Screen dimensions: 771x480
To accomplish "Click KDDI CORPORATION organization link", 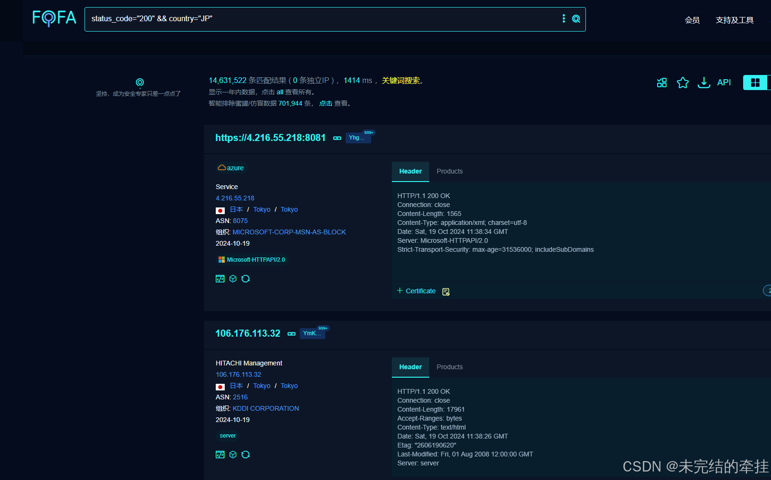I will coord(266,408).
